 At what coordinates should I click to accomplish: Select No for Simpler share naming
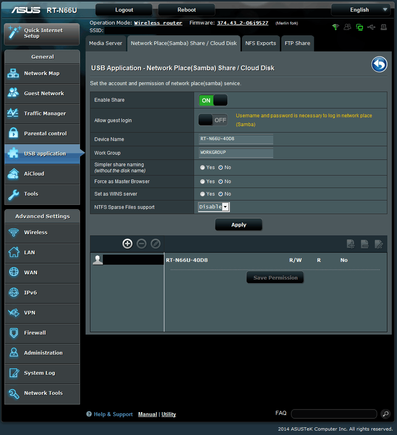pyautogui.click(x=220, y=168)
